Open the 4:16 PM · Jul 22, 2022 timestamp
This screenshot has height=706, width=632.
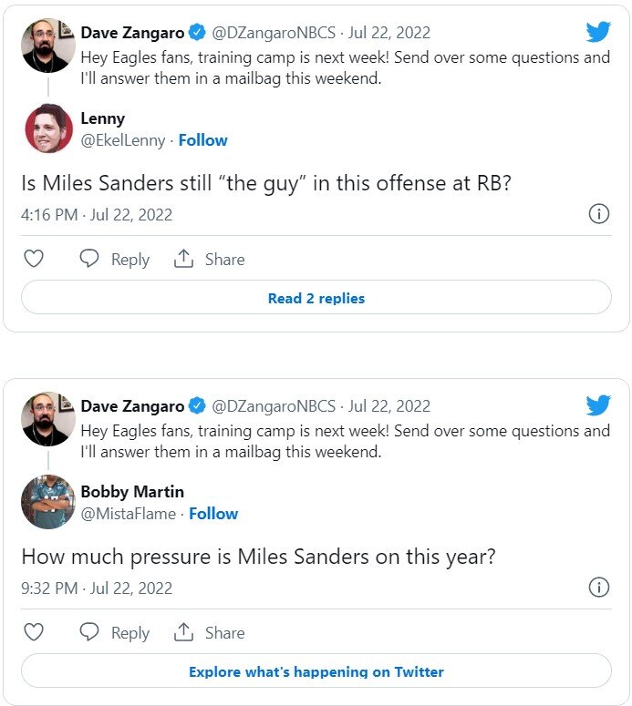click(97, 215)
